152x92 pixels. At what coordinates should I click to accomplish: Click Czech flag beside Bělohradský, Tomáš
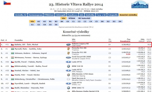click(x=12, y=66)
